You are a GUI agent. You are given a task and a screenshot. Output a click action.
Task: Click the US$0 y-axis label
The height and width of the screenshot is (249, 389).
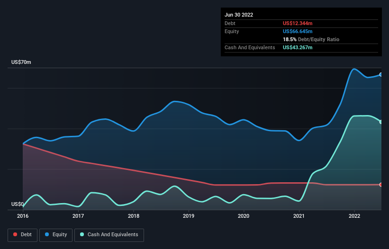18,204
